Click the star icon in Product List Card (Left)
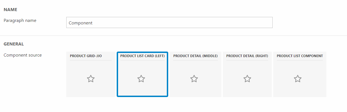The height and width of the screenshot is (112, 347). click(141, 79)
